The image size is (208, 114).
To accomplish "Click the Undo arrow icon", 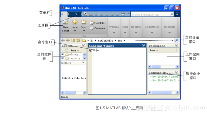I will [x=112, y=14].
